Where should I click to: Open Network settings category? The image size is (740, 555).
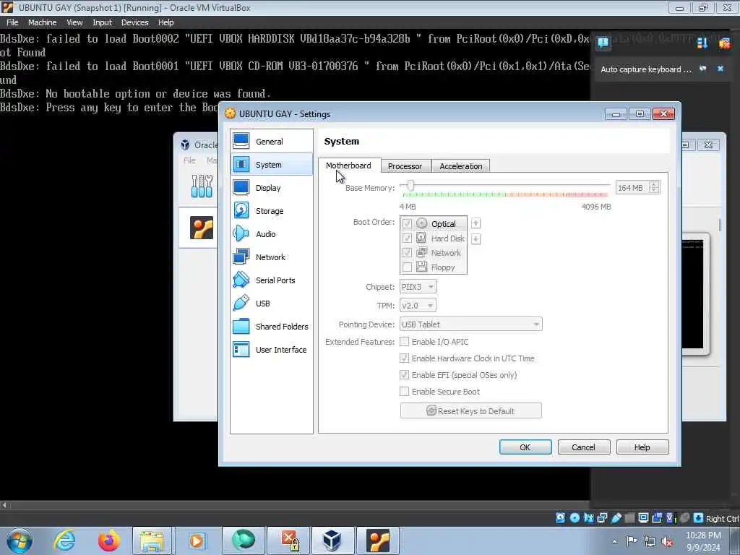[272, 257]
